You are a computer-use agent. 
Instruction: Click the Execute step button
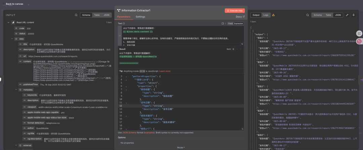coord(235,10)
